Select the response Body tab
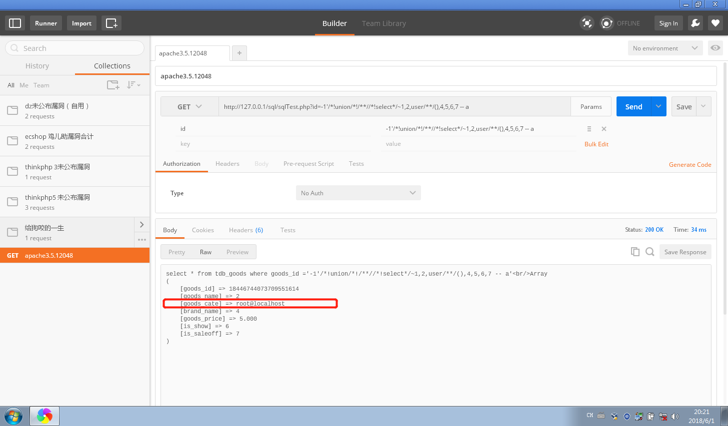728x426 pixels. [x=170, y=230]
